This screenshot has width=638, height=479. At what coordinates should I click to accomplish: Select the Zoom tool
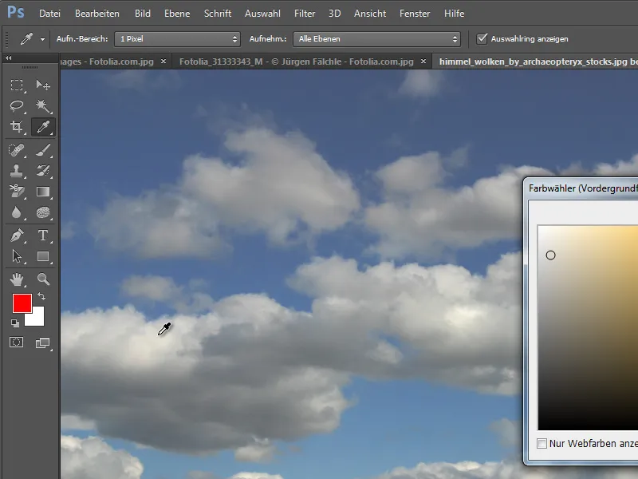coord(43,279)
